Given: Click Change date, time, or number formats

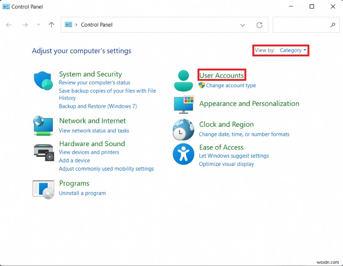Looking at the screenshot, I should [x=244, y=134].
